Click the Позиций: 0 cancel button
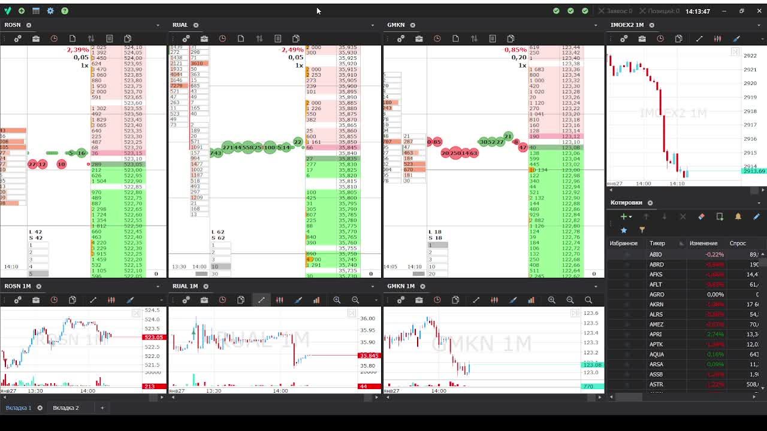The width and height of the screenshot is (767, 431). tap(659, 11)
